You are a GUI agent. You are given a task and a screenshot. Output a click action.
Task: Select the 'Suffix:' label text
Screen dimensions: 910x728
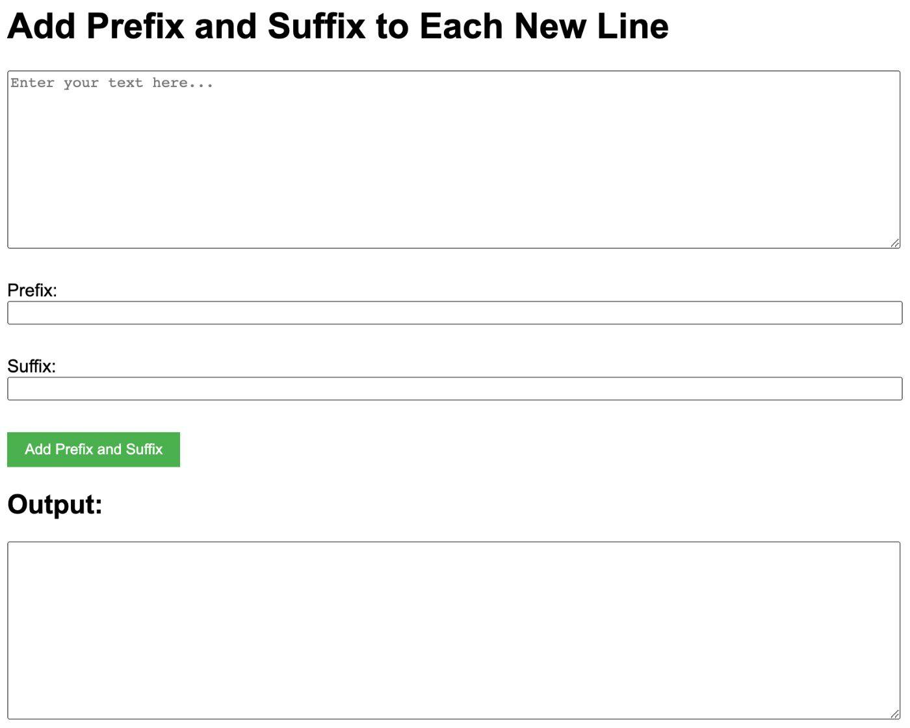[30, 366]
